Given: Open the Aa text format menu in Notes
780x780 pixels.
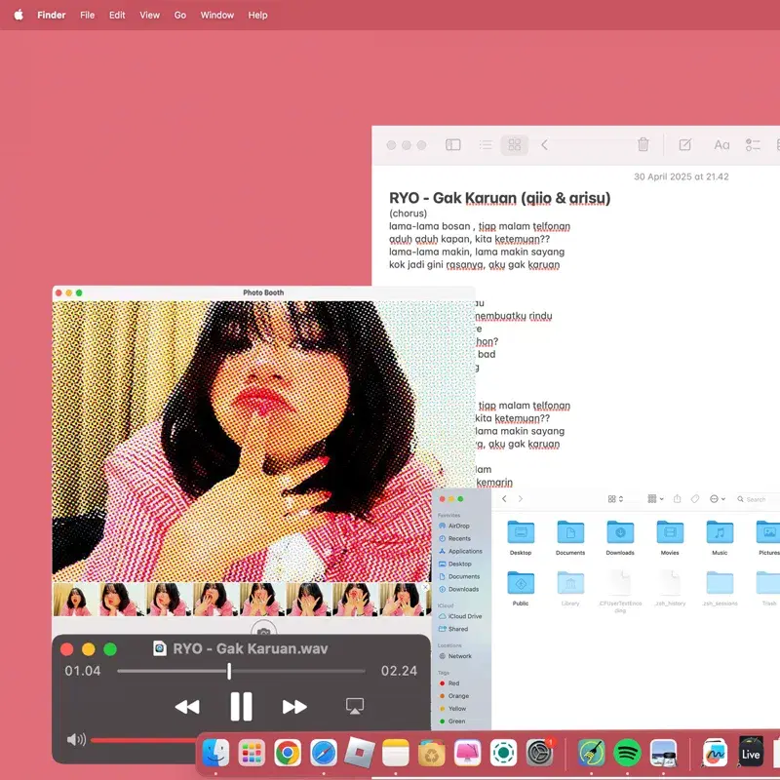Looking at the screenshot, I should click(x=721, y=144).
